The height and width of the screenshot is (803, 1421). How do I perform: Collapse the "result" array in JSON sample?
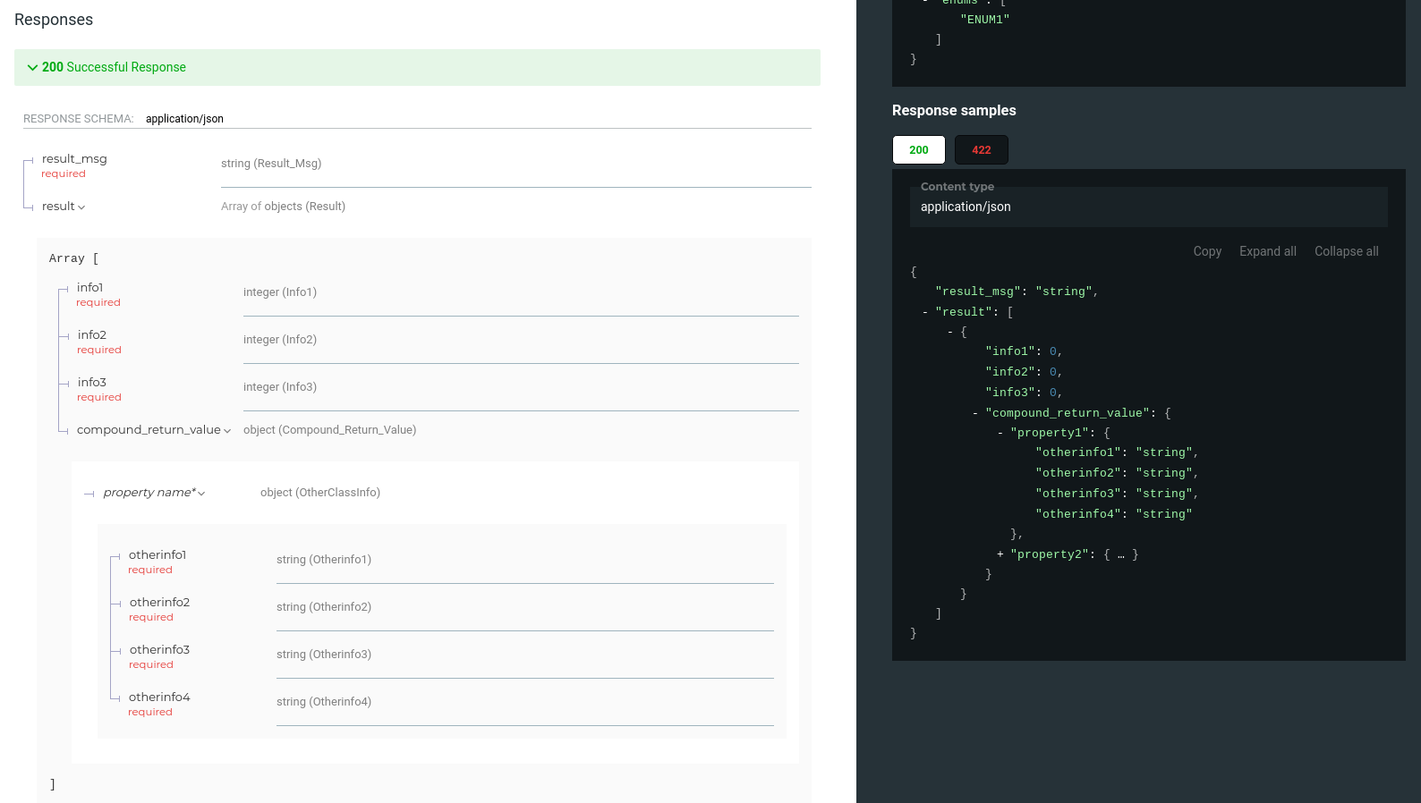pos(925,312)
